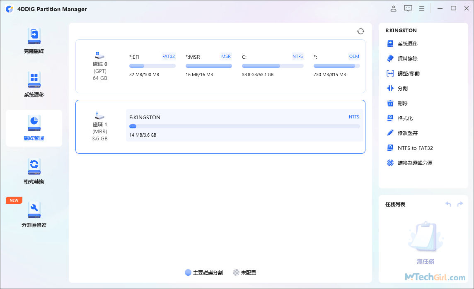This screenshot has height=289, width=474.
Task: Open the hamburger menu in title bar
Action: click(x=422, y=8)
